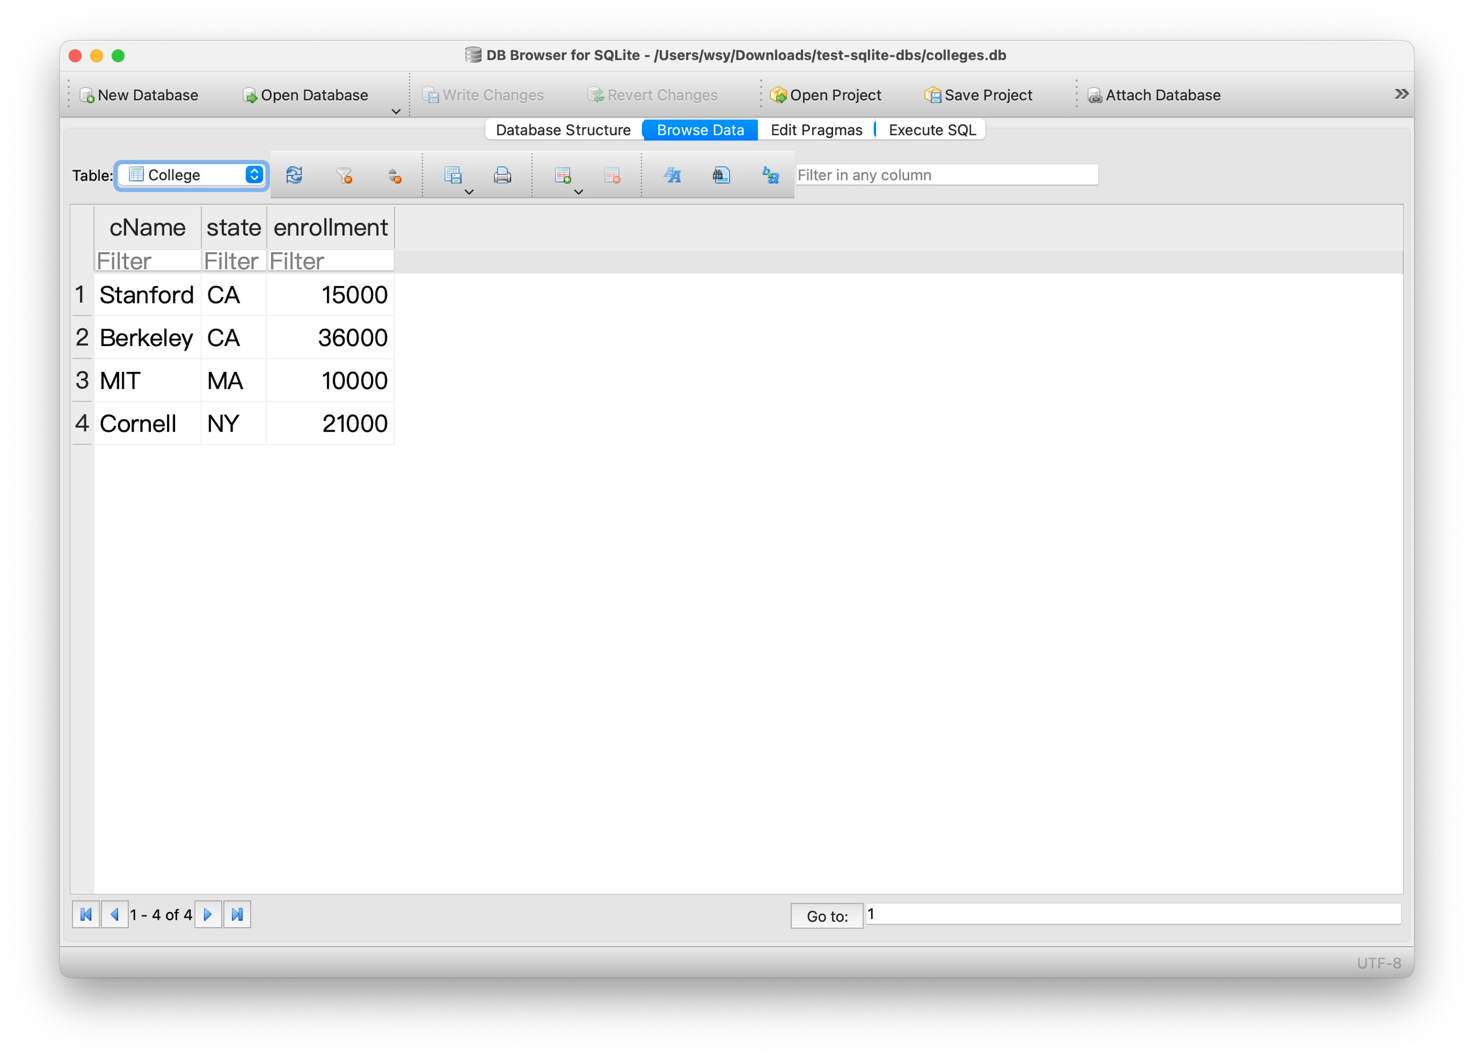The image size is (1474, 1057).
Task: Go to previous page of records
Action: pyautogui.click(x=115, y=915)
